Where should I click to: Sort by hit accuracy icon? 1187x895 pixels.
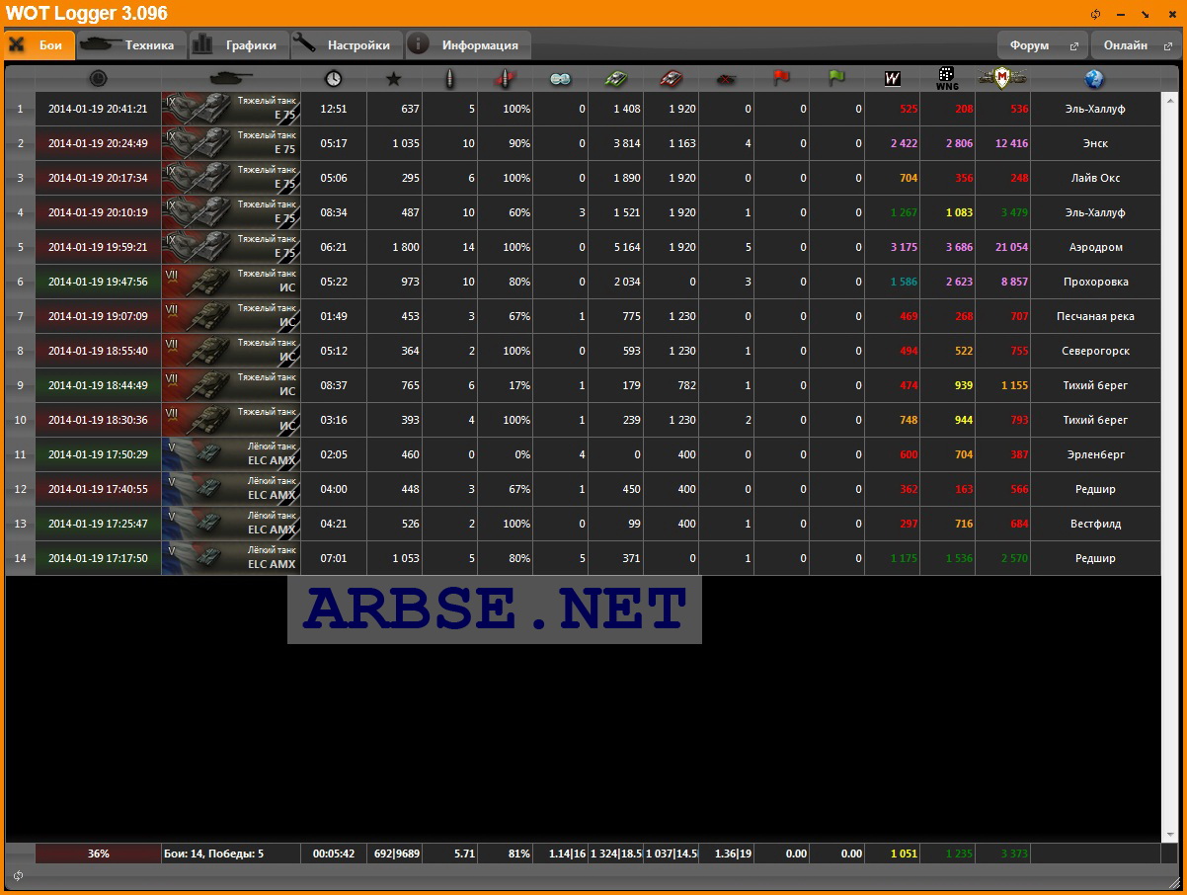(505, 79)
